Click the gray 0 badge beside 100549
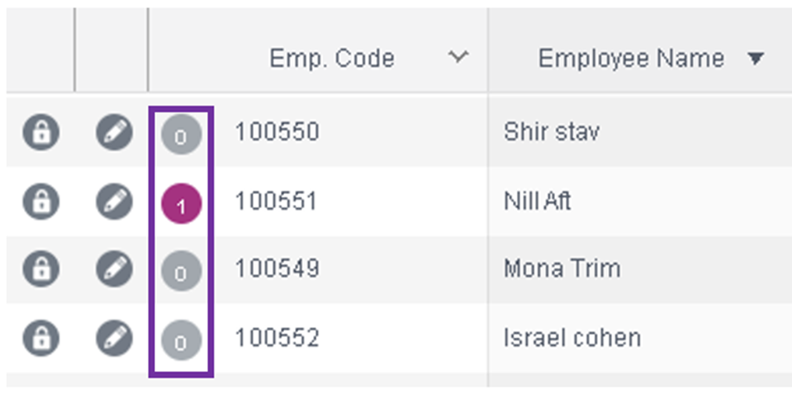The height and width of the screenshot is (400, 792). pos(182,271)
